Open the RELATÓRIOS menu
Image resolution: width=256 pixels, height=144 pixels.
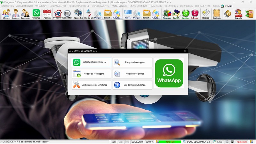[x=171, y=6]
